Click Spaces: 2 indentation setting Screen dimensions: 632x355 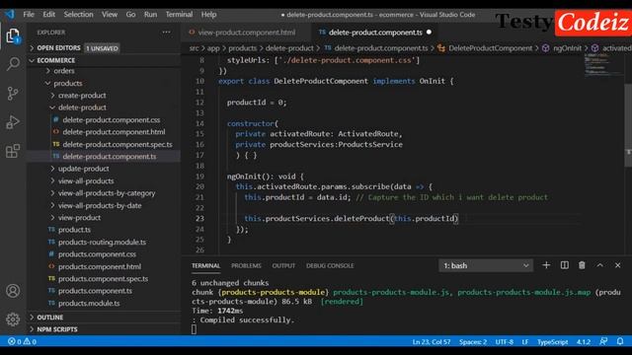click(473, 342)
